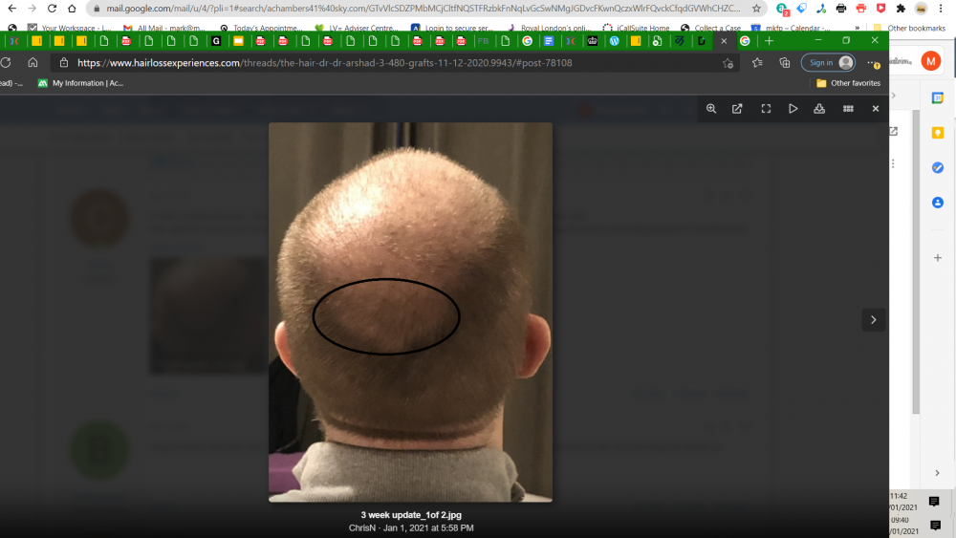Open Edge Collections
This screenshot has height=538, width=956.
point(785,63)
